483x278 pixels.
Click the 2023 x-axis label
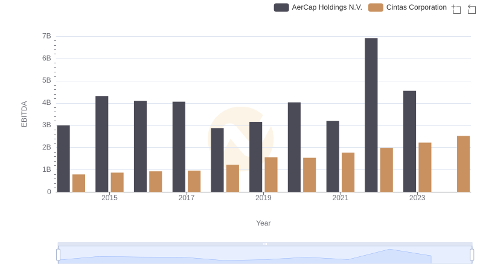pos(417,198)
